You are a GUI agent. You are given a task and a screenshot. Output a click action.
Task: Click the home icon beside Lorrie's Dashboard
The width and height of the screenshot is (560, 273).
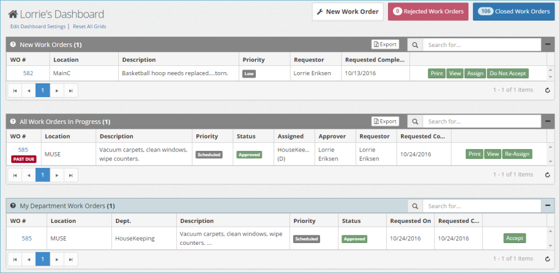click(x=12, y=14)
